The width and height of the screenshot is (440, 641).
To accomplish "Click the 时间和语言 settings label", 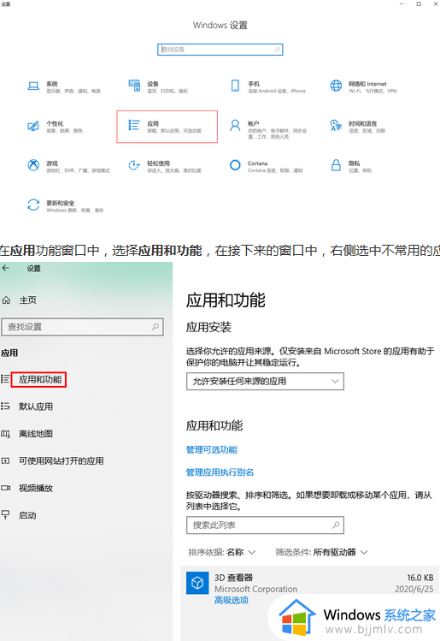I will (x=362, y=123).
